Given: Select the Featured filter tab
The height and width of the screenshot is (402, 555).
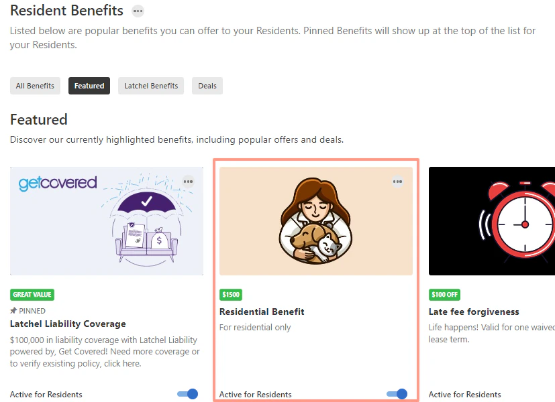Looking at the screenshot, I should click(x=89, y=86).
